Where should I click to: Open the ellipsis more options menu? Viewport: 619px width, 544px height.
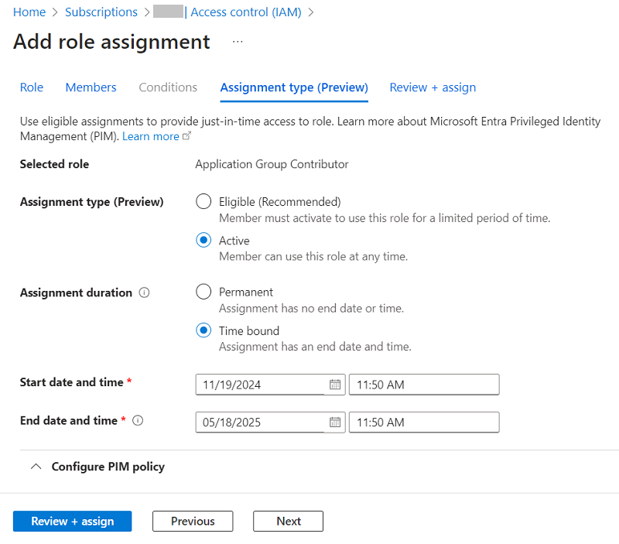[x=238, y=42]
